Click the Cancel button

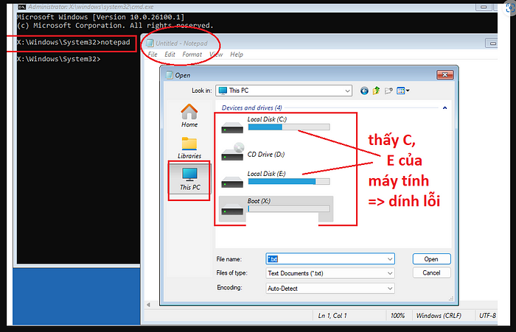431,273
